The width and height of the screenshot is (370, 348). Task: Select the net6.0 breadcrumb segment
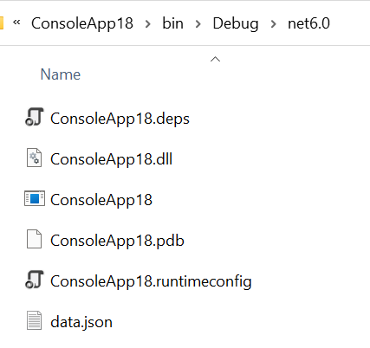coord(308,23)
